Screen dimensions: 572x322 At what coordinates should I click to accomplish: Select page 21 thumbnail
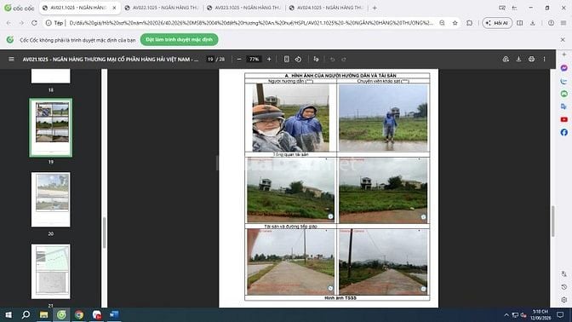coord(51,271)
